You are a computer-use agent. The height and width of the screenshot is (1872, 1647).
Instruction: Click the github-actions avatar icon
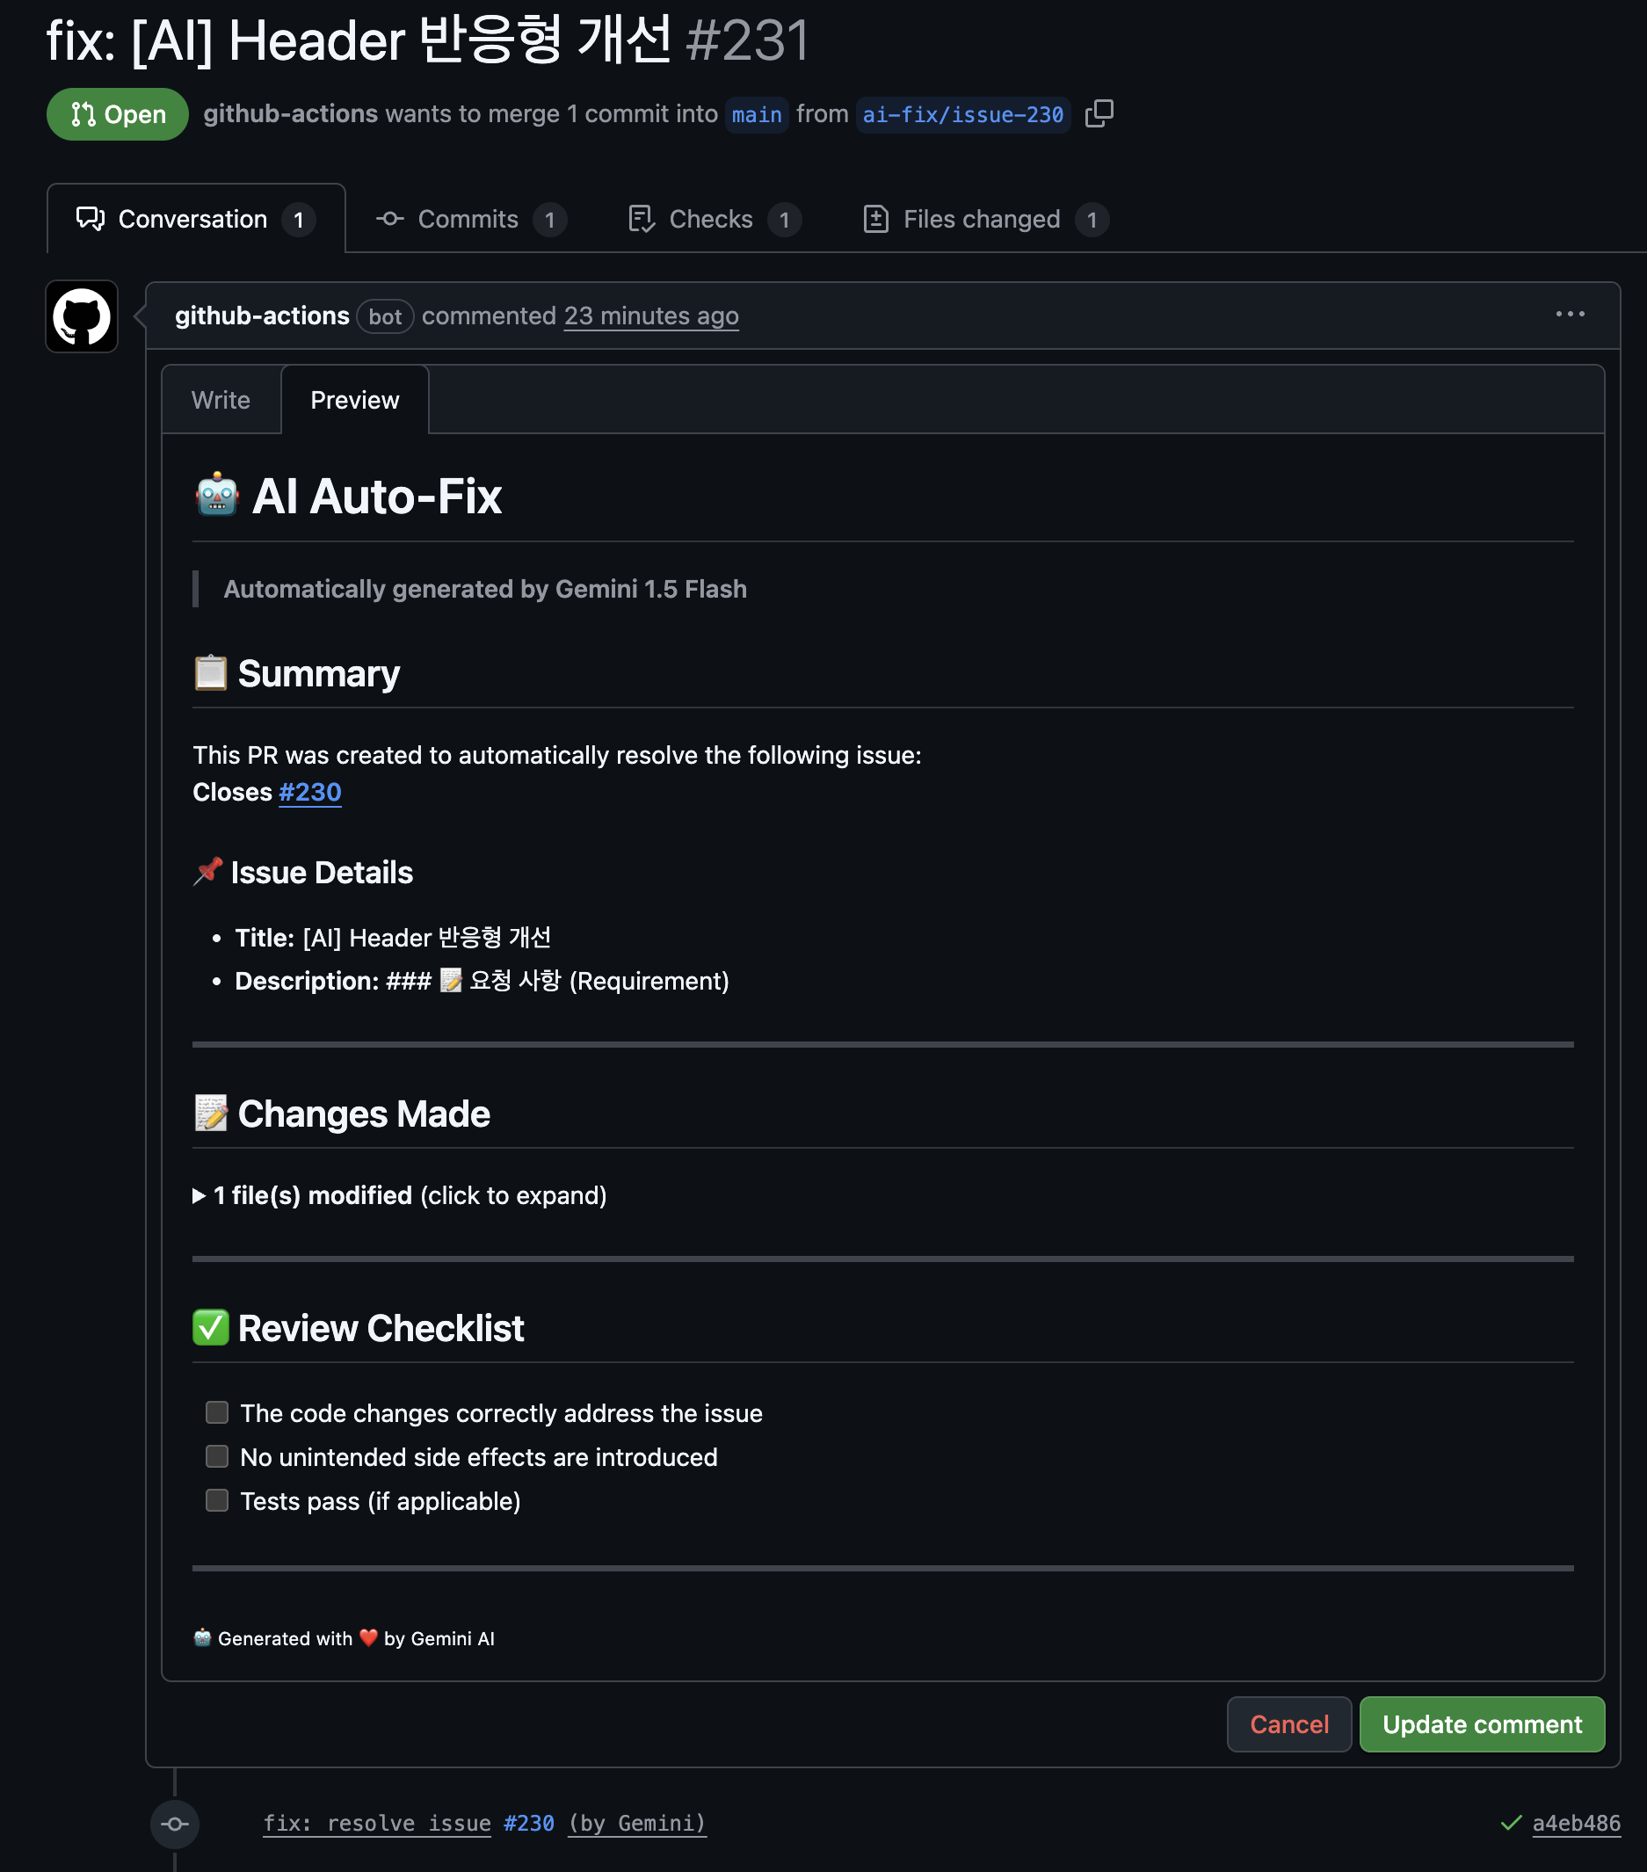[82, 316]
